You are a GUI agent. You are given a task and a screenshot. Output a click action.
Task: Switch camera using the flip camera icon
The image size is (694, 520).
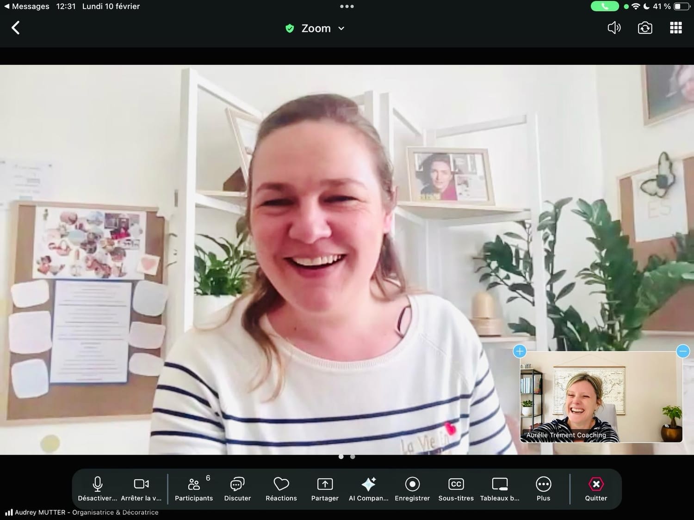point(645,28)
